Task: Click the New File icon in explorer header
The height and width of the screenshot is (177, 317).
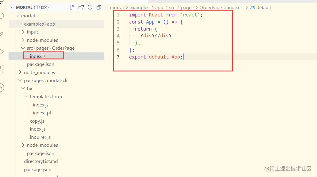Action: [72, 7]
